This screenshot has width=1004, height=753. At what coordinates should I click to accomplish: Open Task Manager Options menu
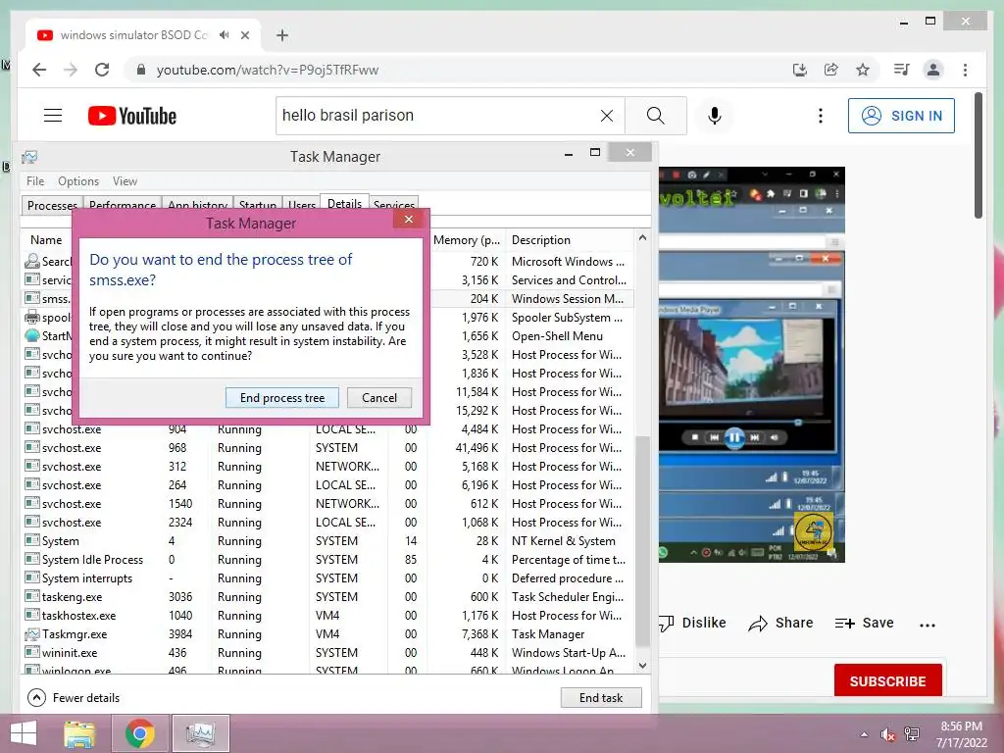[78, 181]
